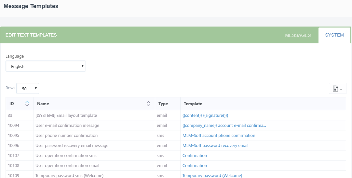Viewport: 352px width, 178px height.
Task: Click the Template column header
Action: (x=193, y=104)
